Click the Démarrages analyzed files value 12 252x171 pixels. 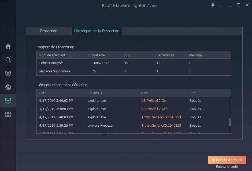pyautogui.click(x=158, y=63)
